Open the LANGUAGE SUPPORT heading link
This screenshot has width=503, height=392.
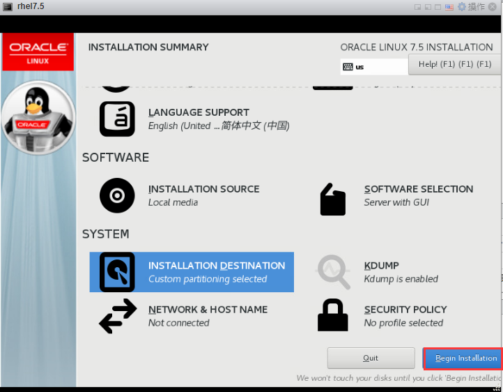[x=199, y=112]
